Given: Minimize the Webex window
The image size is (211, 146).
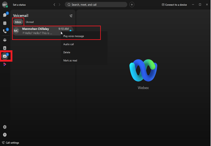Looking at the screenshot, I should click(193, 5).
